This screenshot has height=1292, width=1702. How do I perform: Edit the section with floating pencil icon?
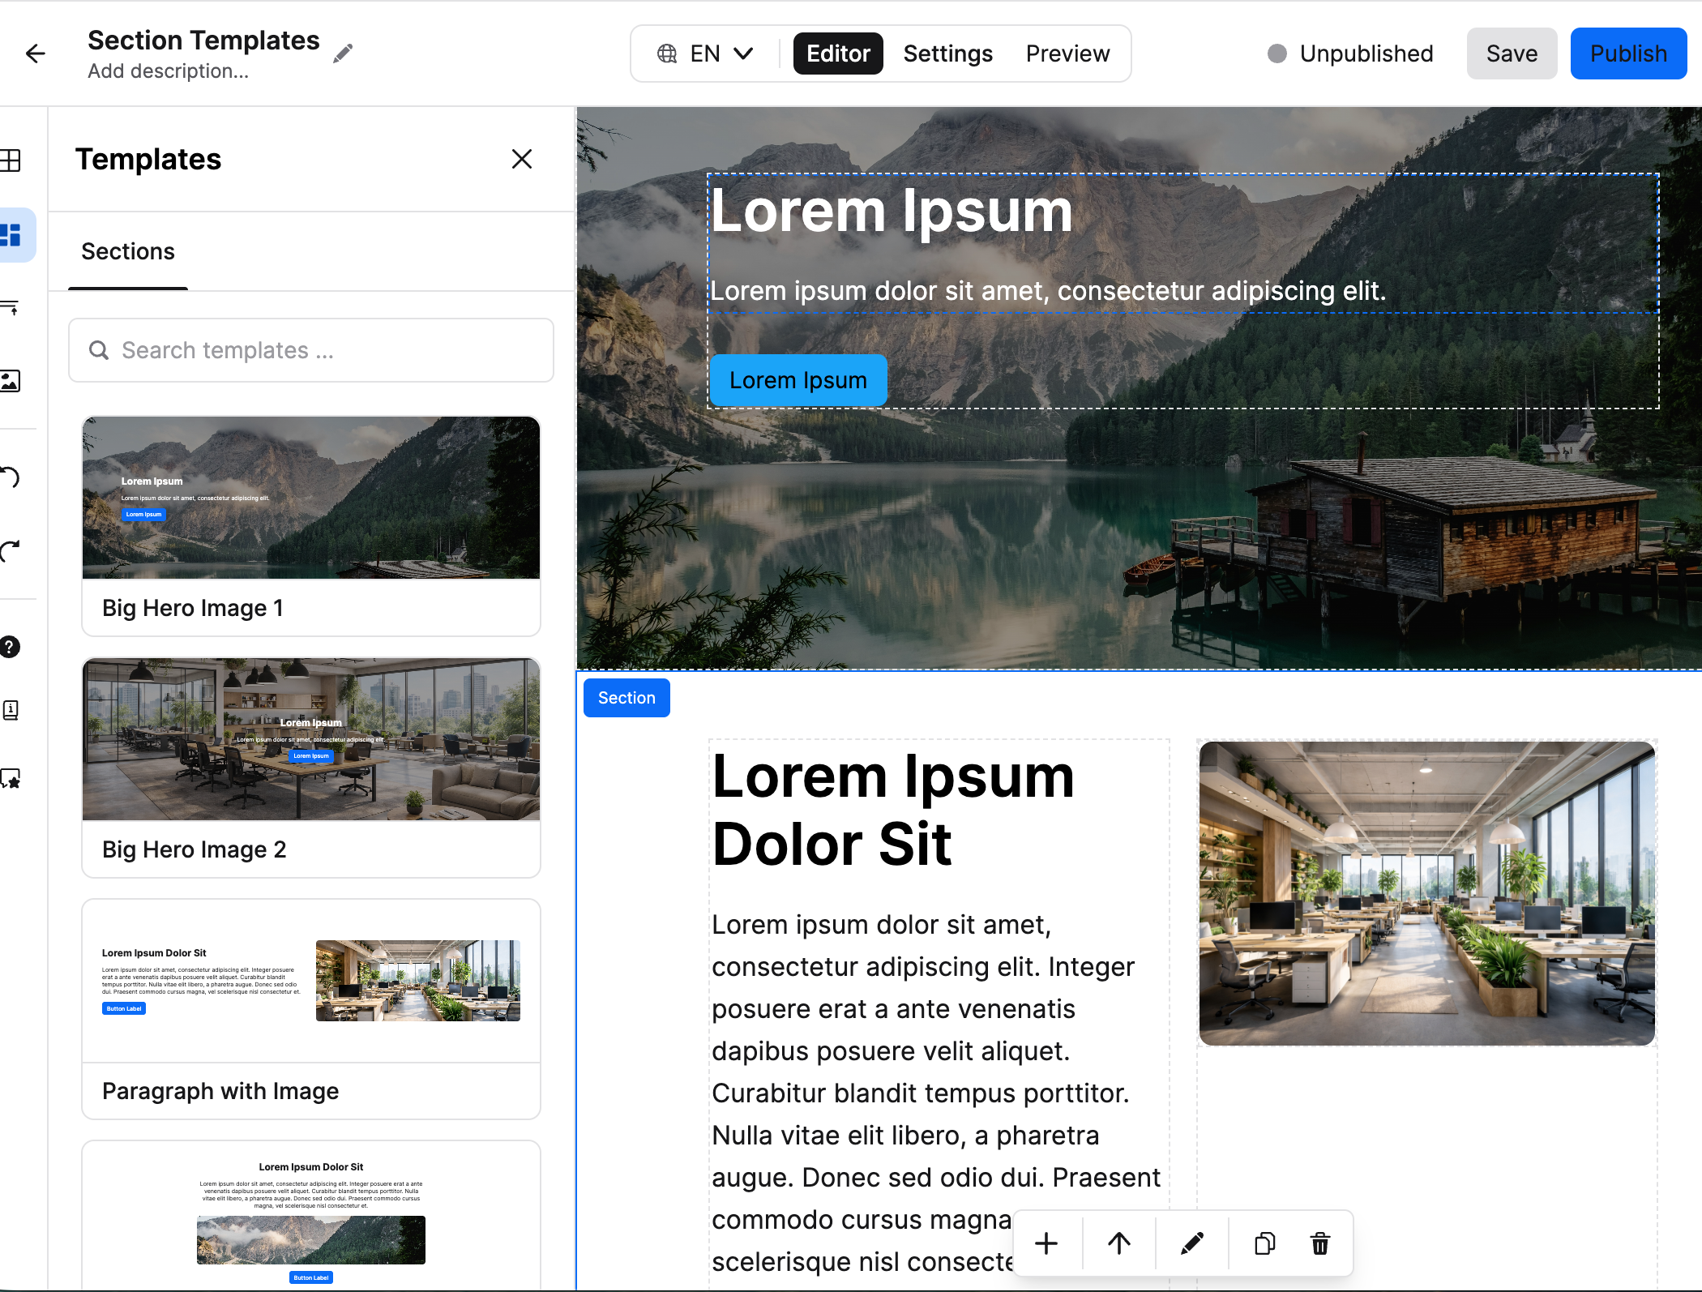(x=1192, y=1243)
